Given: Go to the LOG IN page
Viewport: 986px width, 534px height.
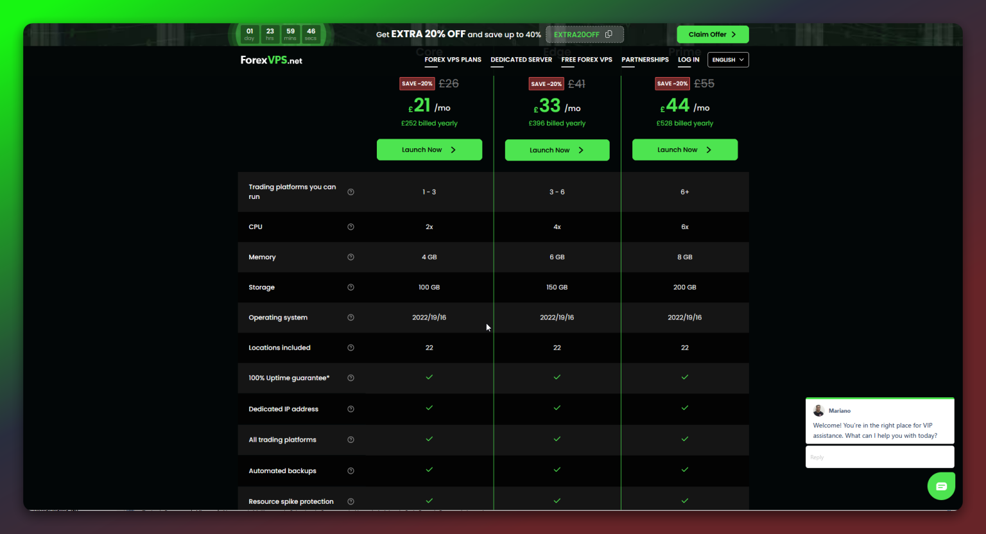Looking at the screenshot, I should pyautogui.click(x=688, y=59).
